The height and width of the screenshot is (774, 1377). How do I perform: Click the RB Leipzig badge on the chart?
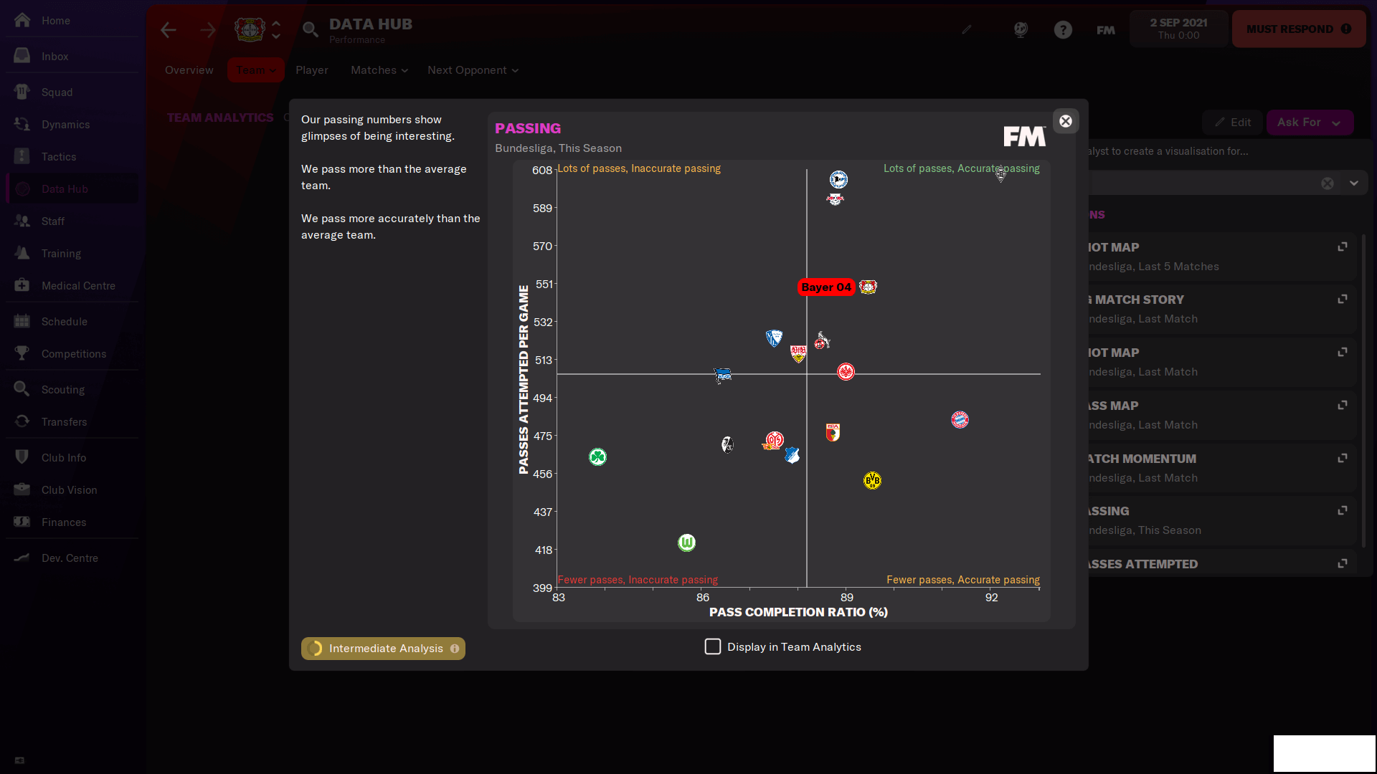(x=835, y=199)
